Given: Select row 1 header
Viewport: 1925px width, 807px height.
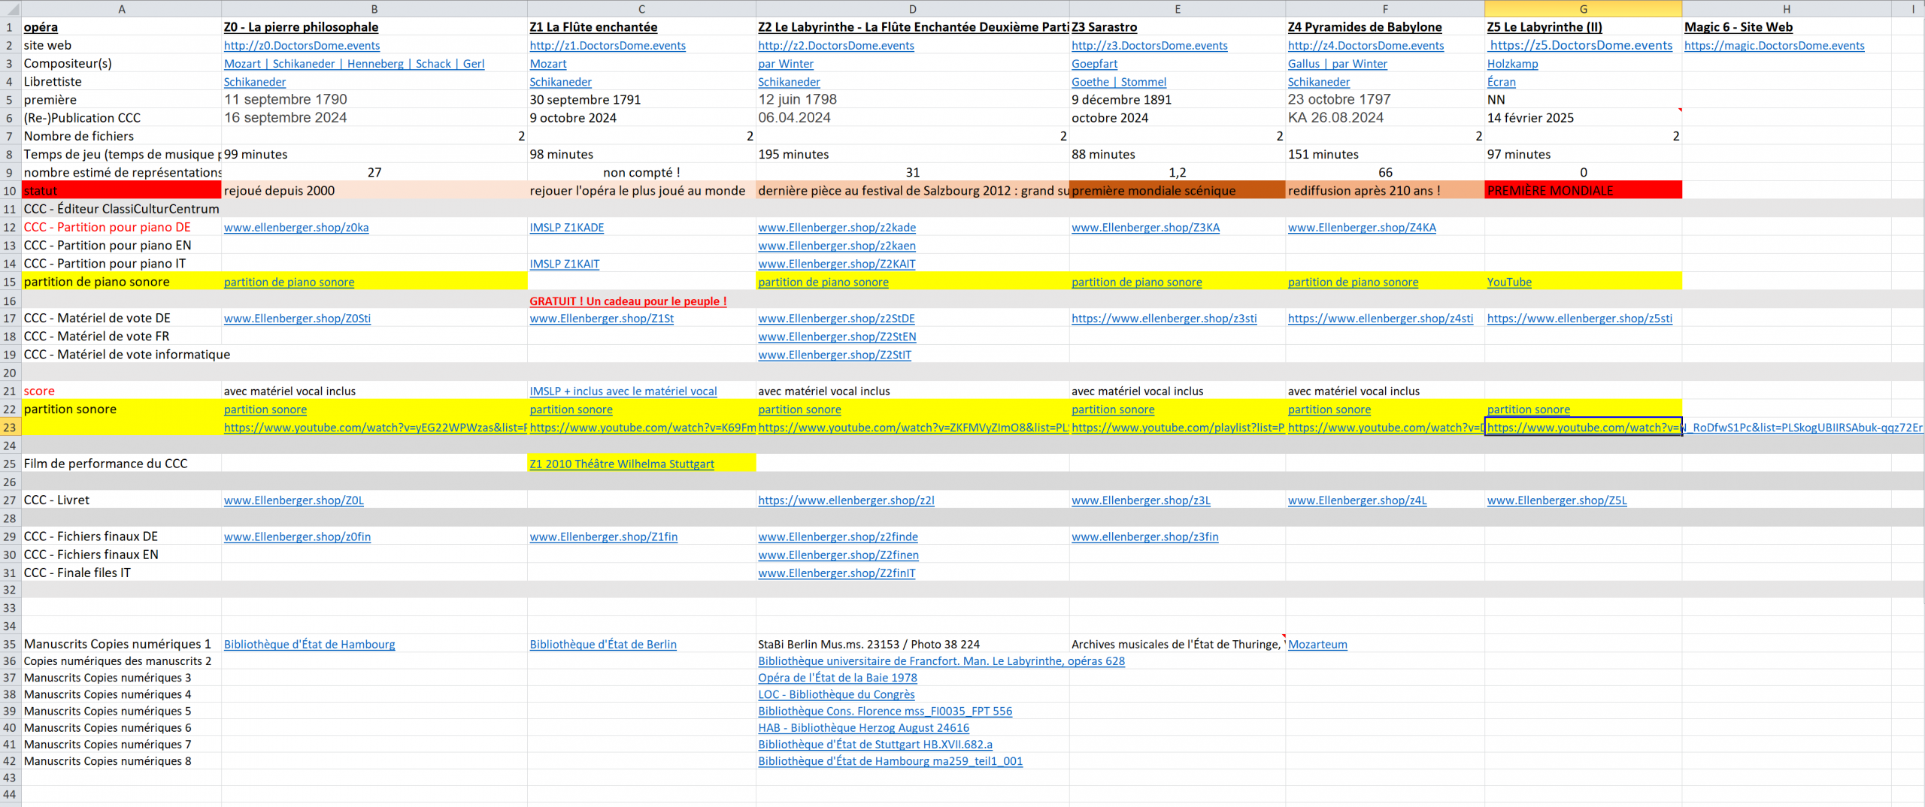Looking at the screenshot, I should coord(10,27).
